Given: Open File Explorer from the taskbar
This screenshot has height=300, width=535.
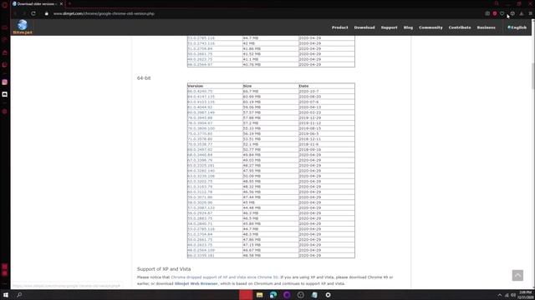Looking at the screenshot, I should (259, 295).
